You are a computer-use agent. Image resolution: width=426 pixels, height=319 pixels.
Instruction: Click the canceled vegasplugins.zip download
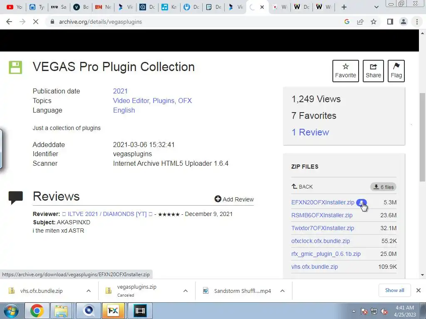tap(136, 290)
